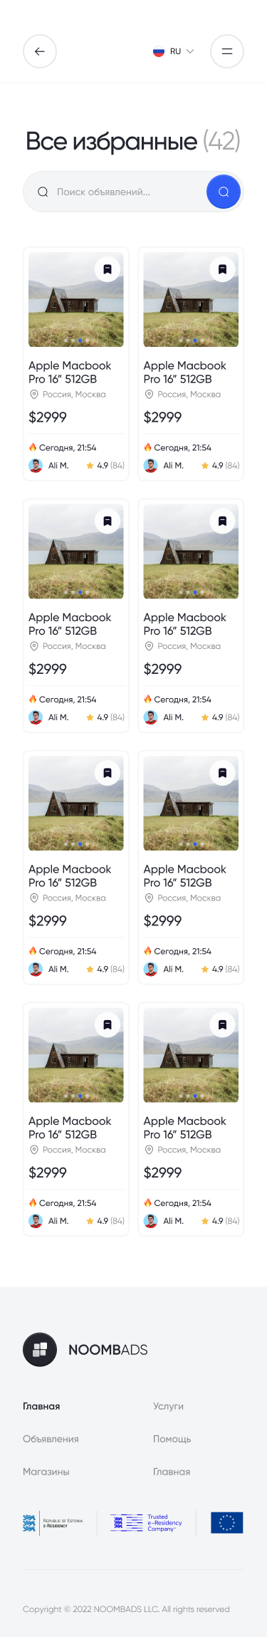Click the Republic of Estonia e-Residency logo
The image size is (267, 1637).
[53, 1523]
